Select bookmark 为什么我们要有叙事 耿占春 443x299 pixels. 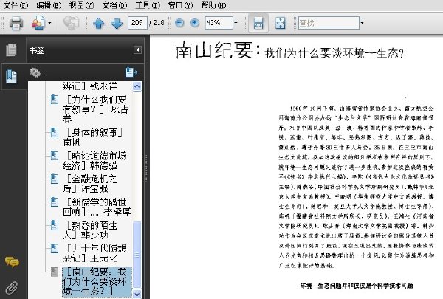point(95,109)
